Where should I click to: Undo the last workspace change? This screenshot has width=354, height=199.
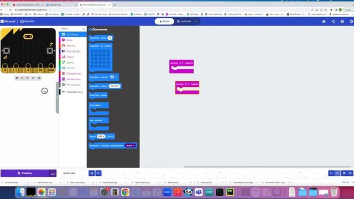tap(331, 173)
